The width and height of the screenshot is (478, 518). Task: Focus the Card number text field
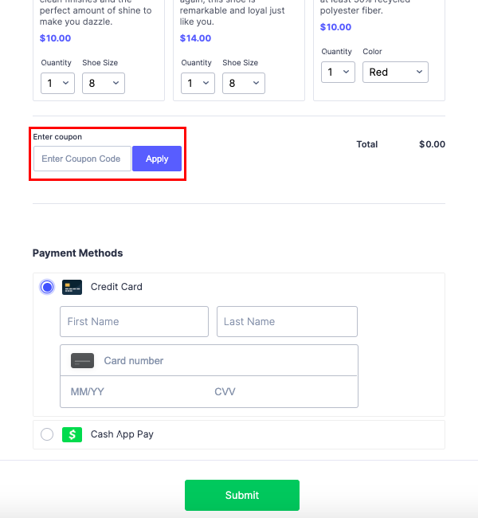223,360
